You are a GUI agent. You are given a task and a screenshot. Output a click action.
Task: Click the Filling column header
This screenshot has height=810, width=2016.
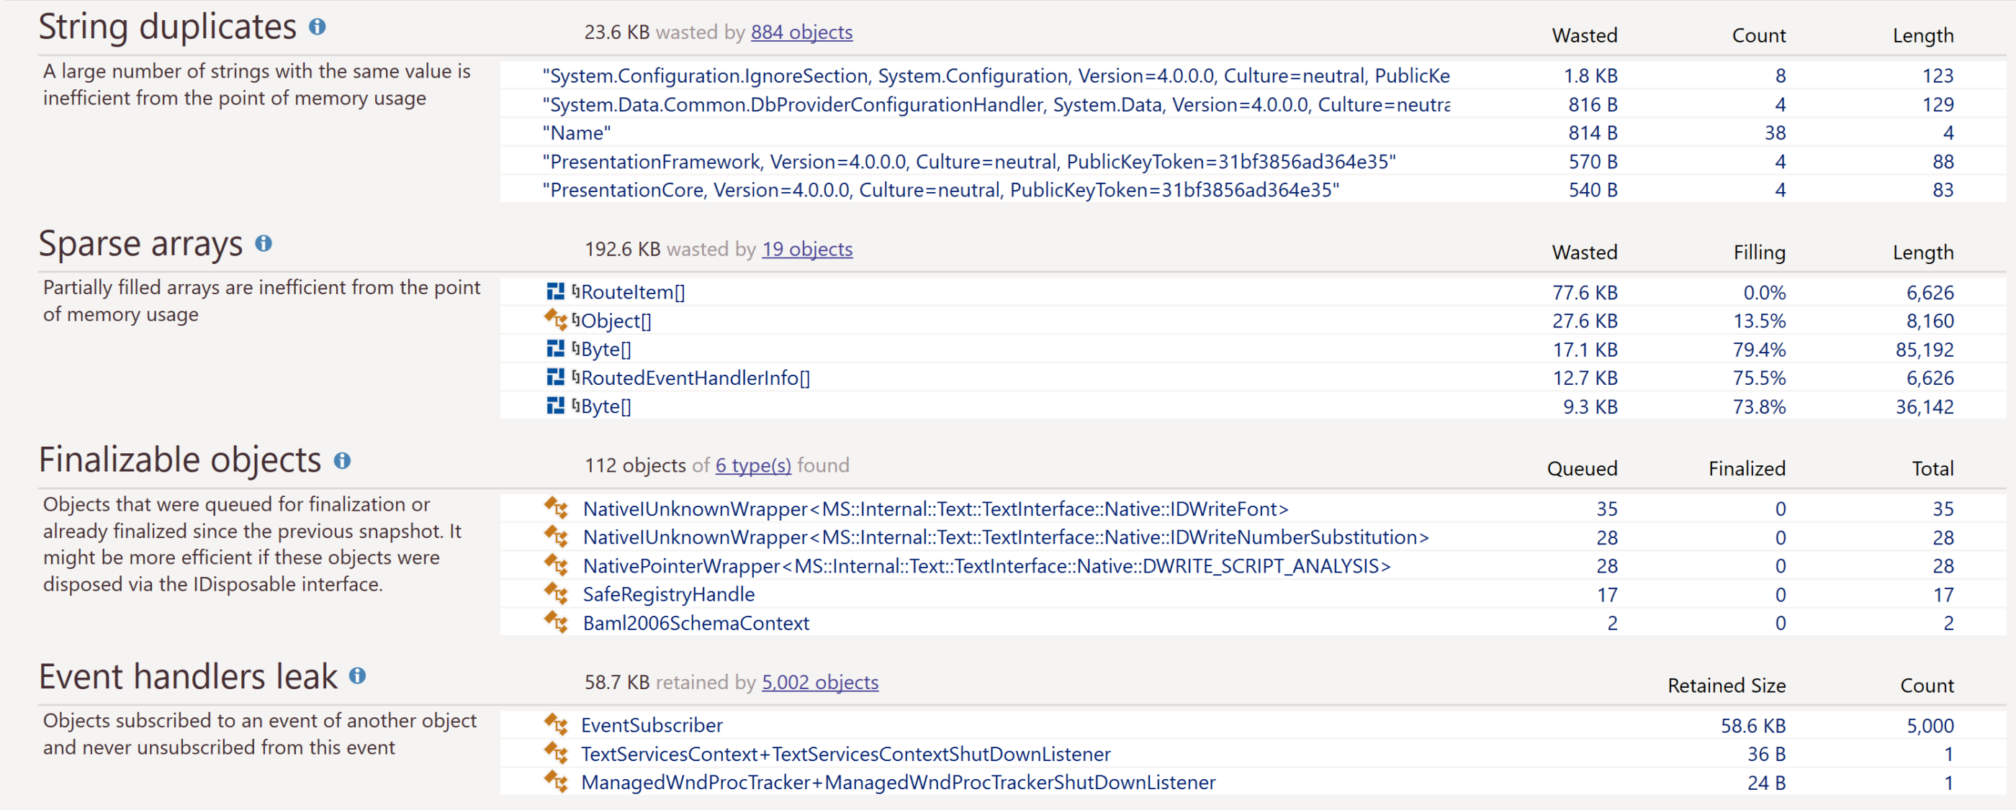pyautogui.click(x=1758, y=252)
